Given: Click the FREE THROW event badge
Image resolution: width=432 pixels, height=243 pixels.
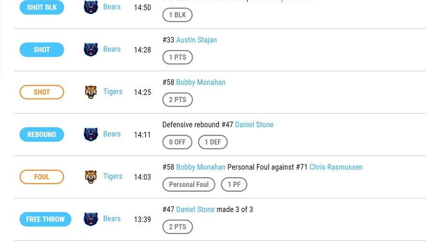Looking at the screenshot, I should (45, 219).
